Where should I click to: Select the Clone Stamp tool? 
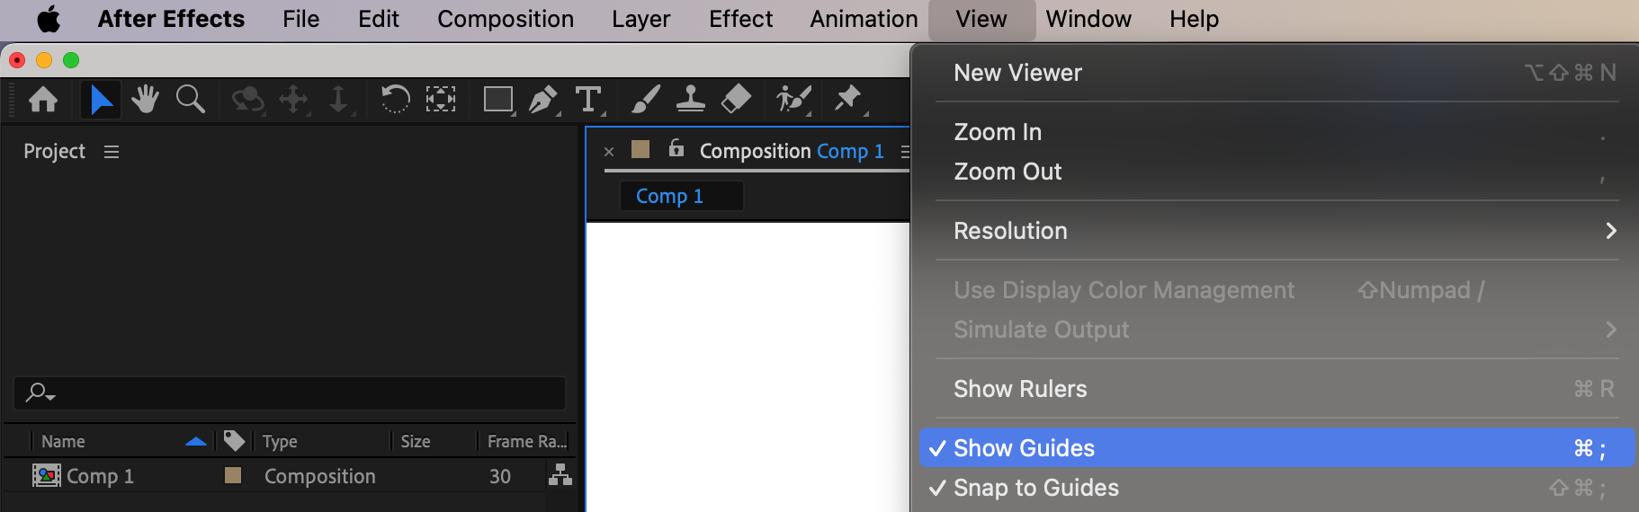click(x=690, y=99)
